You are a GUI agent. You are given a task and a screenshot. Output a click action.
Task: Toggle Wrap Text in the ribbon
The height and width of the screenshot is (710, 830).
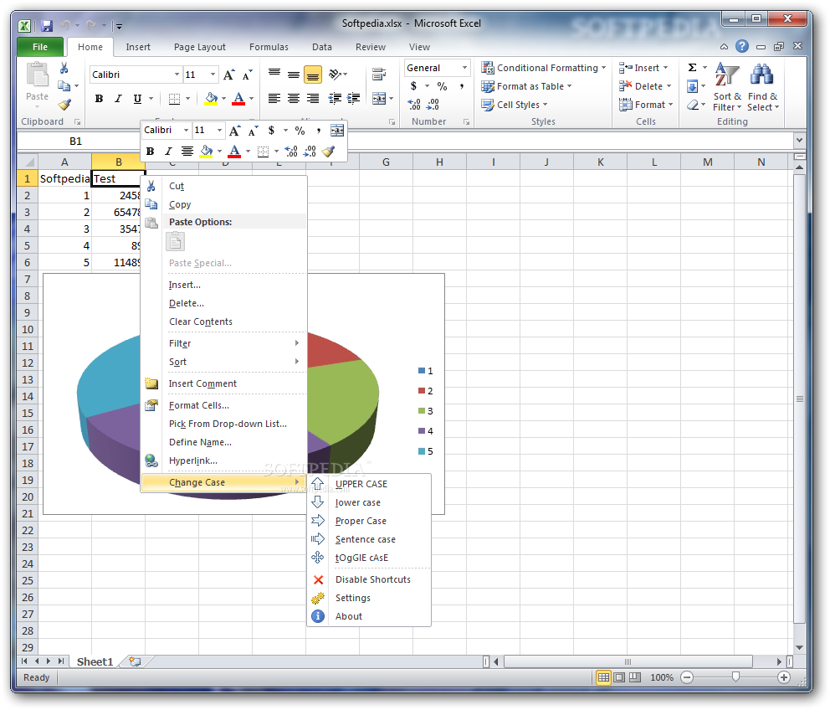(x=378, y=75)
